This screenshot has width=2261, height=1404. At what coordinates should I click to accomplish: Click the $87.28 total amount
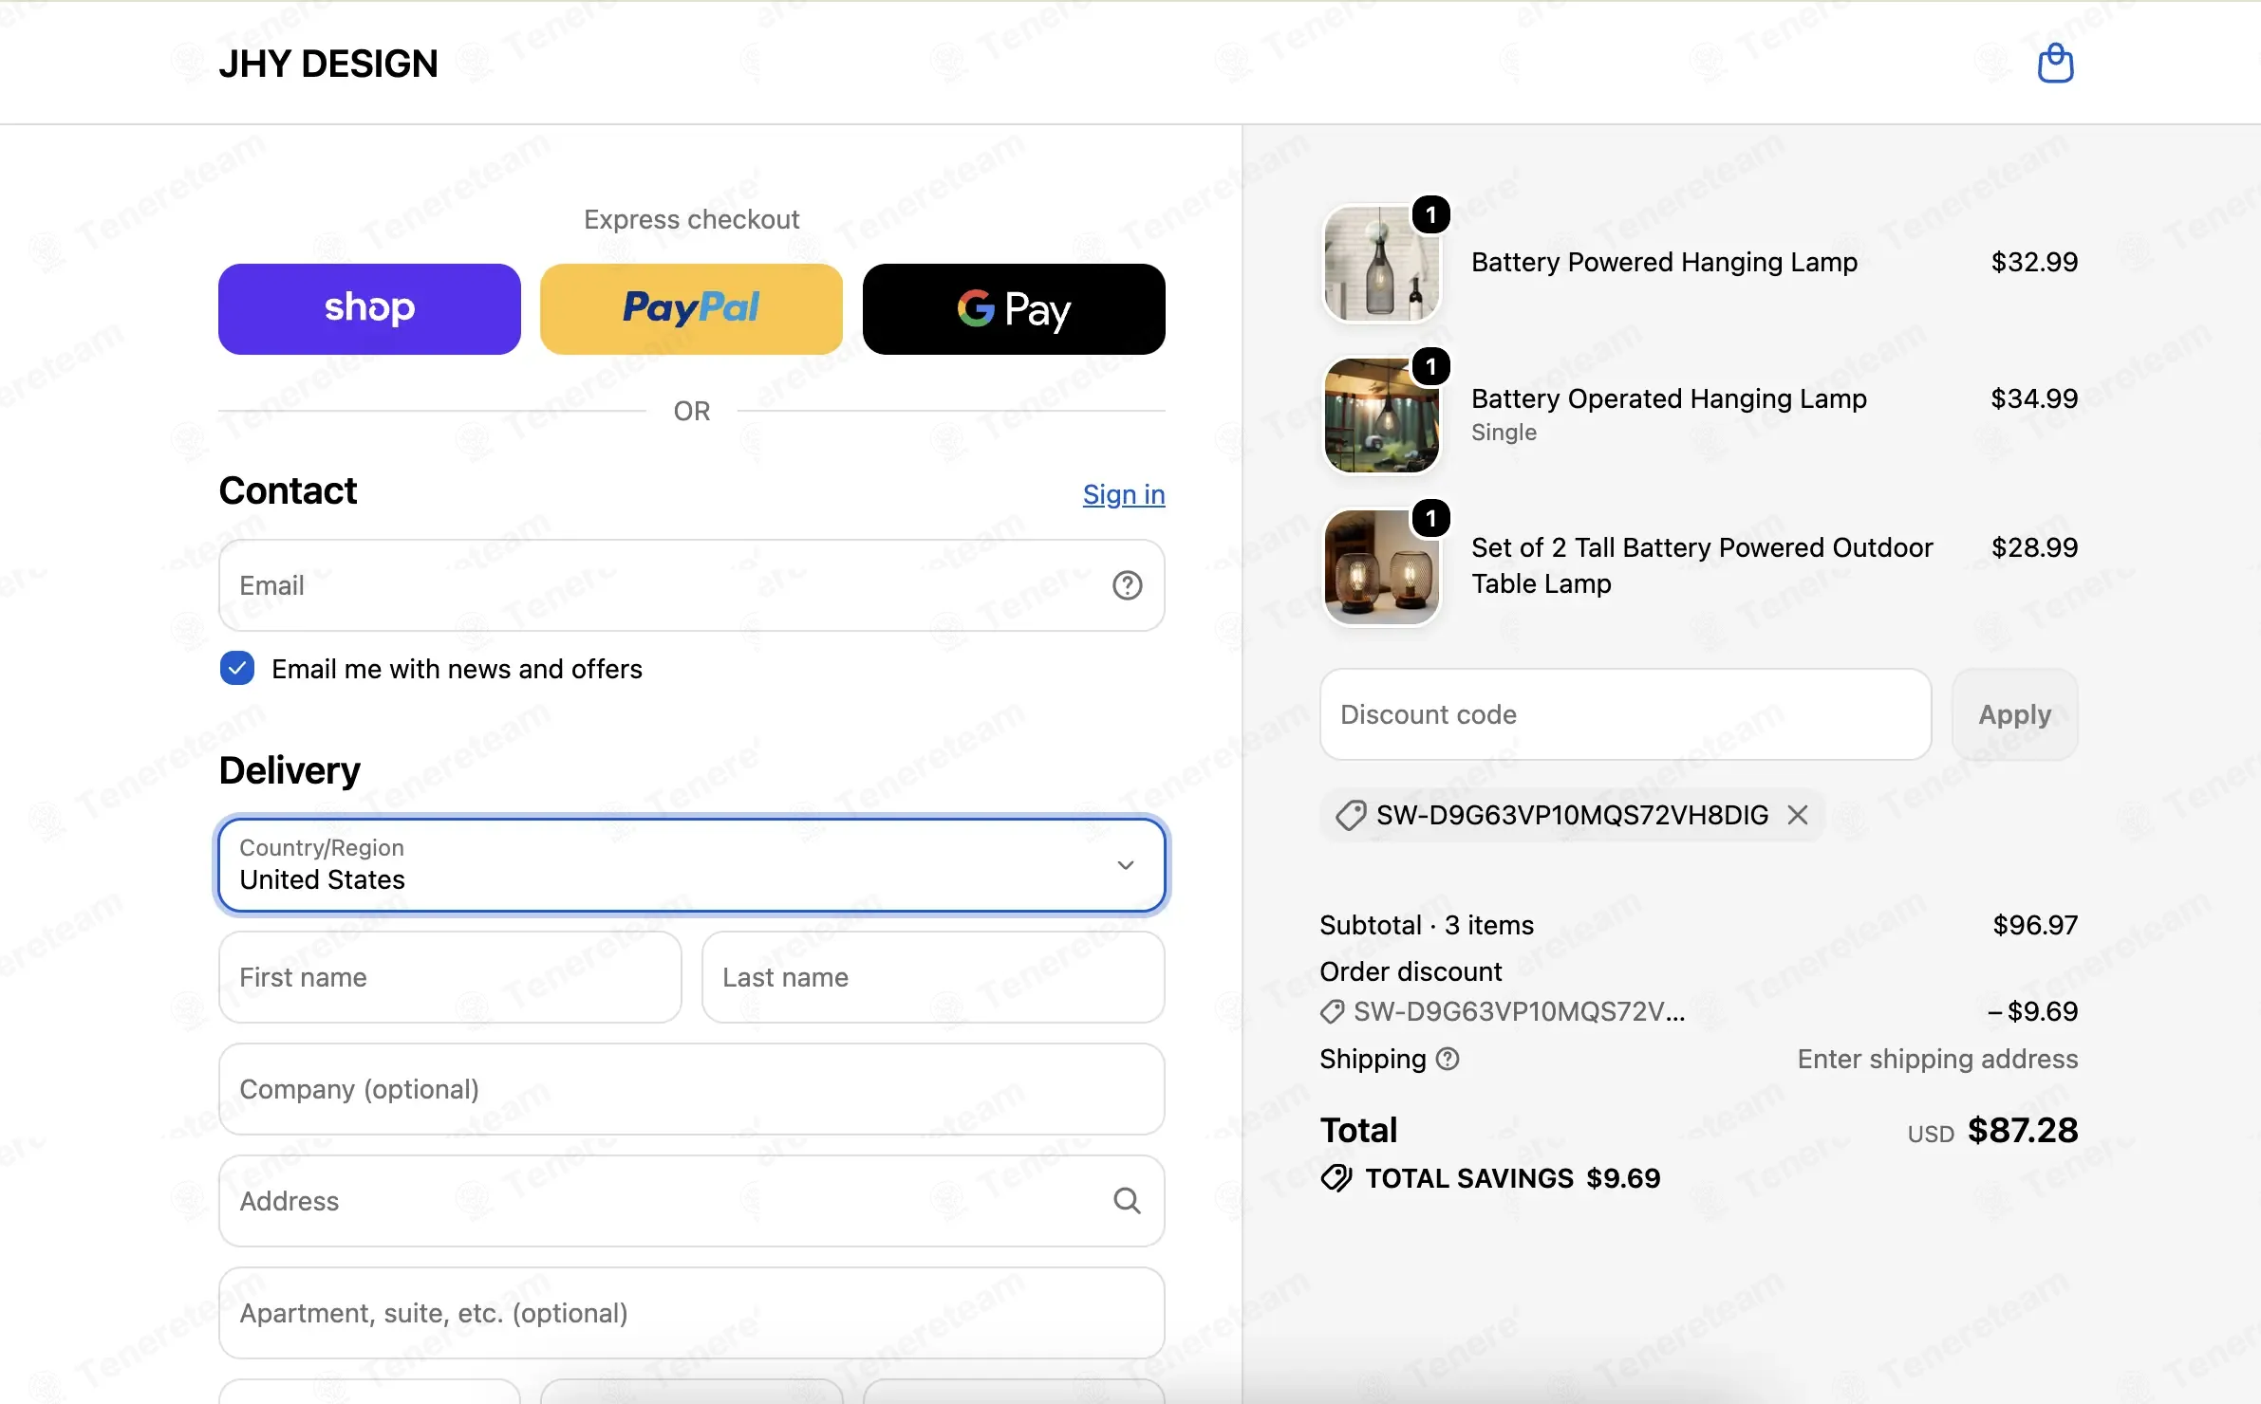pyautogui.click(x=2023, y=1130)
